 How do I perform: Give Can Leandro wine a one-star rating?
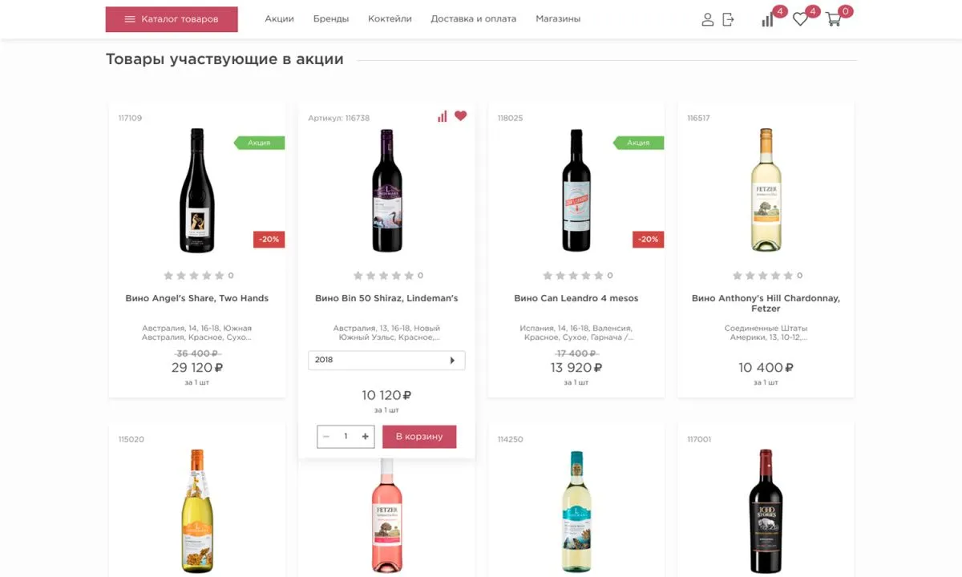tap(546, 275)
